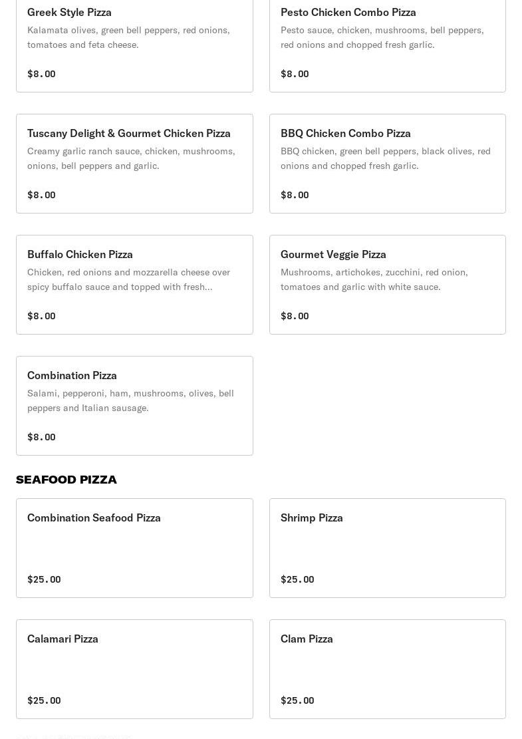Select Pesto Chicken Combo Pizza card

[x=387, y=46]
